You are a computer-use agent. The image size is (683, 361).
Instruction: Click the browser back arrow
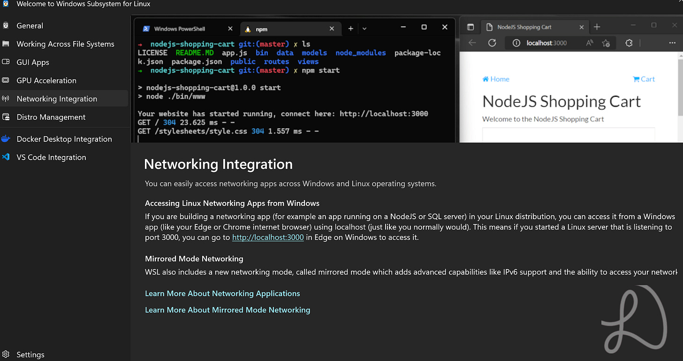click(472, 43)
